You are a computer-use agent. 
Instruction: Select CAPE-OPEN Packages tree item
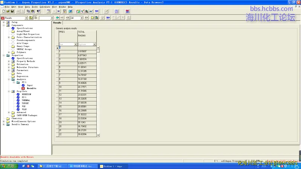pyautogui.click(x=27, y=115)
